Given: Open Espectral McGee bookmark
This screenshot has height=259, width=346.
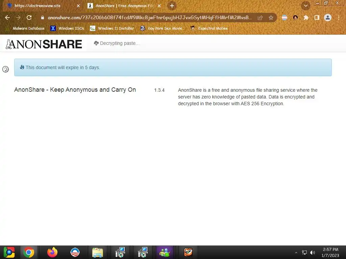Looking at the screenshot, I should [x=209, y=28].
